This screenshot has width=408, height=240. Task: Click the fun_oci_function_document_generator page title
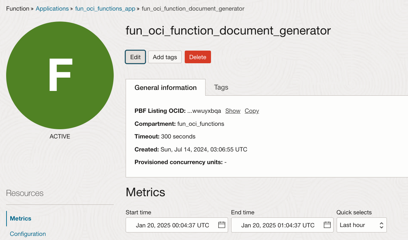(x=228, y=31)
